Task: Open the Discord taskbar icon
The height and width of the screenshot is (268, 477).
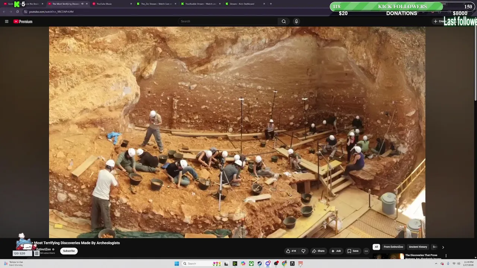Action: click(x=268, y=264)
